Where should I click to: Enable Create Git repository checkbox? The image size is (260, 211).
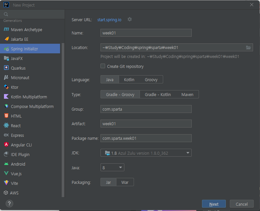[103, 66]
